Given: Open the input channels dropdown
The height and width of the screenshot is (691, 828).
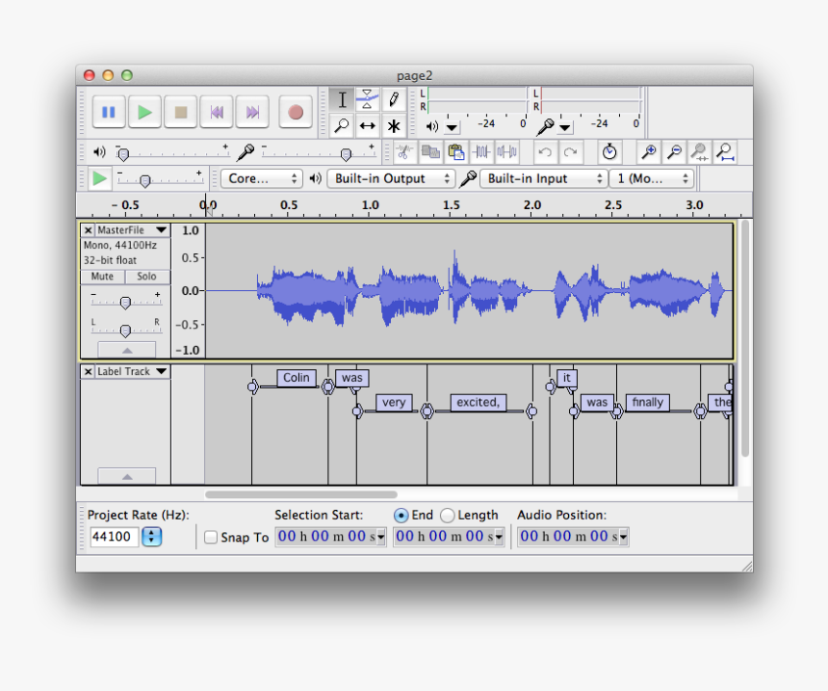Looking at the screenshot, I should [651, 178].
